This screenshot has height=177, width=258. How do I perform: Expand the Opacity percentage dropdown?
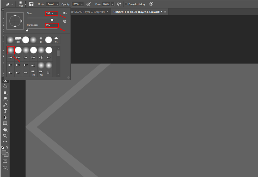tap(82, 4)
